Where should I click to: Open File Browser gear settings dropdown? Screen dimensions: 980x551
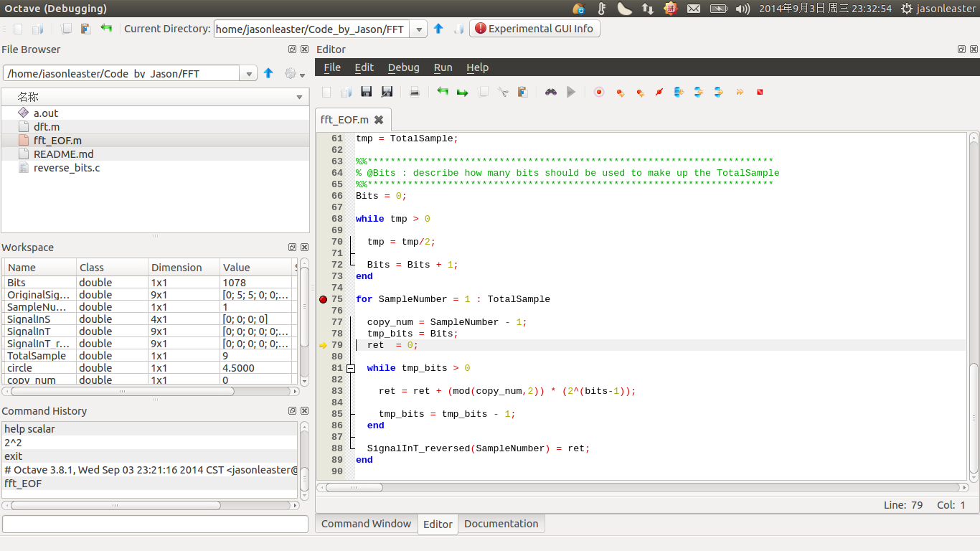click(x=294, y=73)
